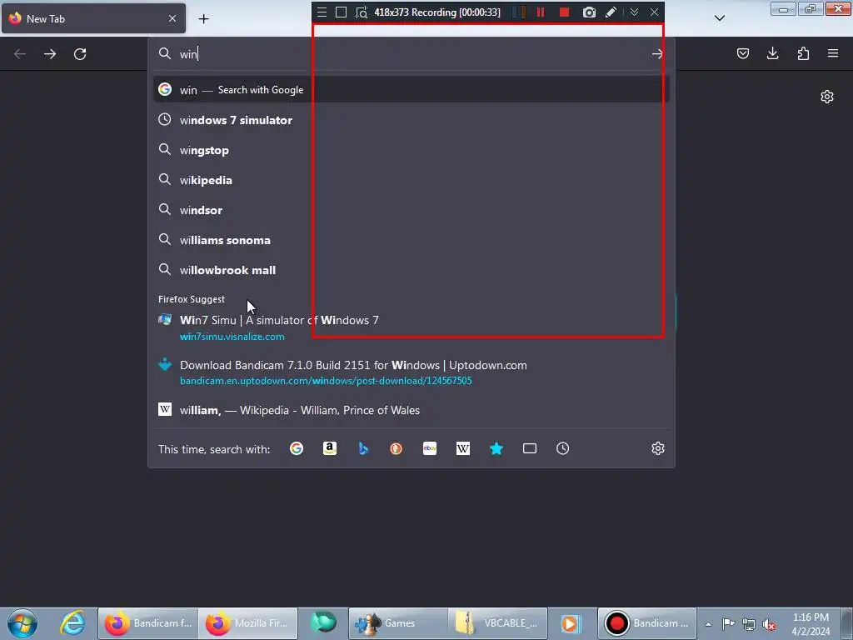Open Windows Media Player taskbar icon
The image size is (853, 640).
pos(571,623)
